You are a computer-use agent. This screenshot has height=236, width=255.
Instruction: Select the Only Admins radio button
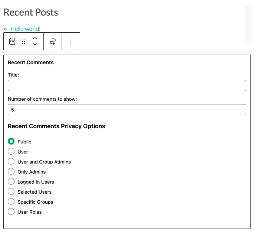[x=11, y=172]
